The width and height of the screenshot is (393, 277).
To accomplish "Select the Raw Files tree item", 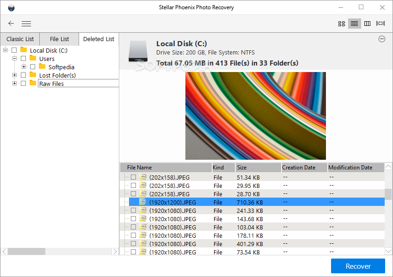I will click(x=51, y=84).
